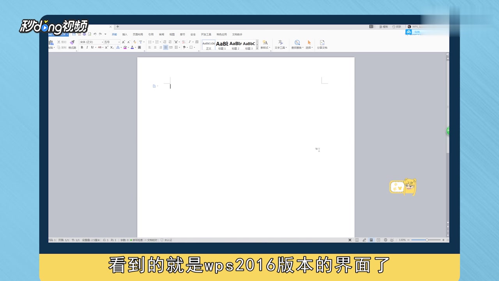499x281 pixels.
Task: Toggle Bold formatting
Action: [82, 47]
